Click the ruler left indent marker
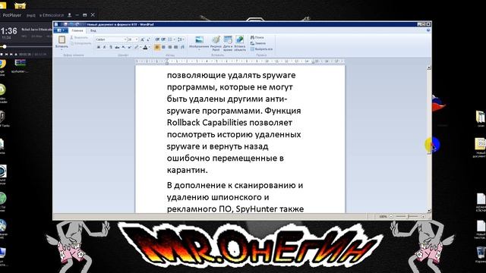 click(x=167, y=63)
